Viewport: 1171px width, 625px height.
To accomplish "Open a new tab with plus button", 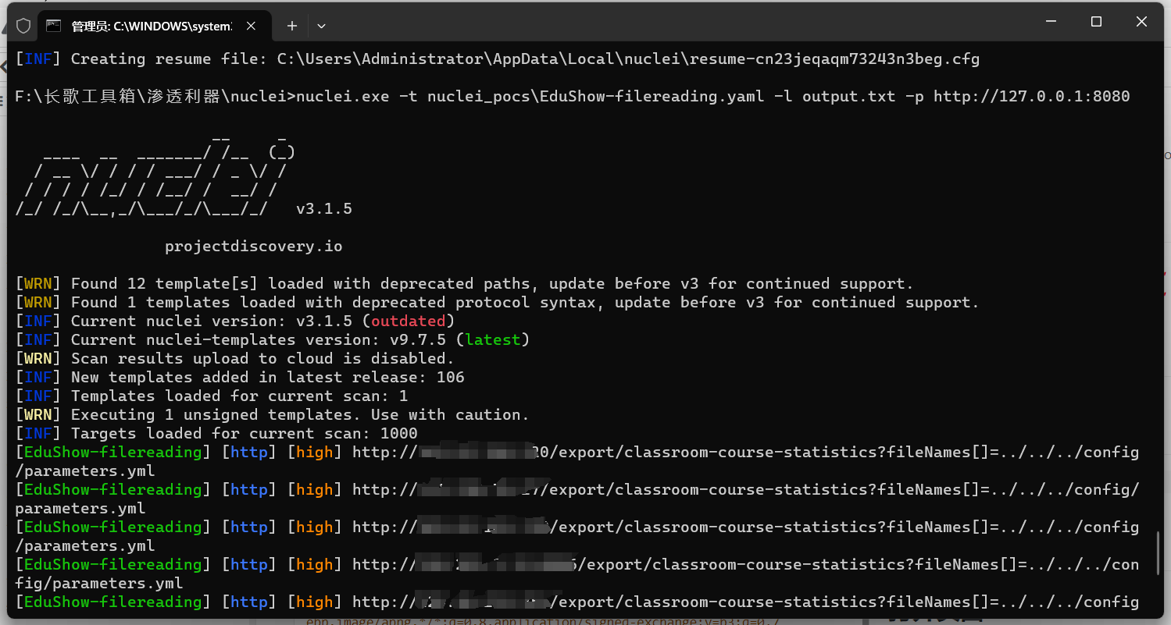I will (x=291, y=26).
